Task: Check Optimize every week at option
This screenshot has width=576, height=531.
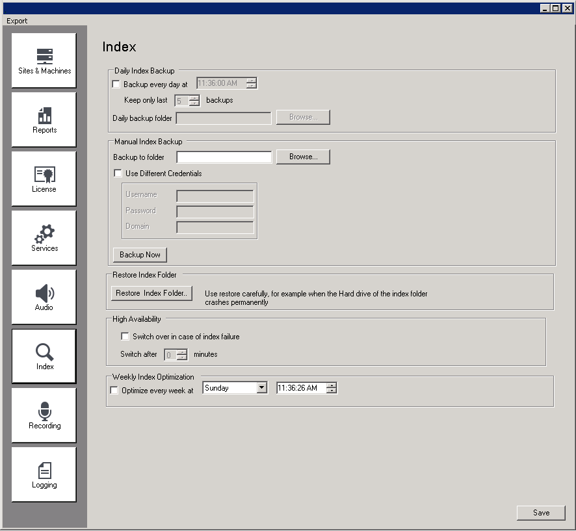Action: pyautogui.click(x=114, y=391)
